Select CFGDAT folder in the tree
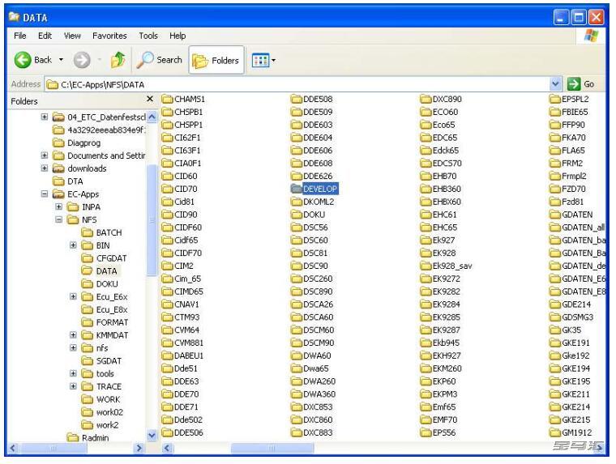 point(104,258)
